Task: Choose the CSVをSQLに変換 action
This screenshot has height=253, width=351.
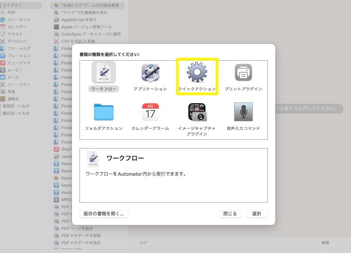Action: (x=78, y=41)
